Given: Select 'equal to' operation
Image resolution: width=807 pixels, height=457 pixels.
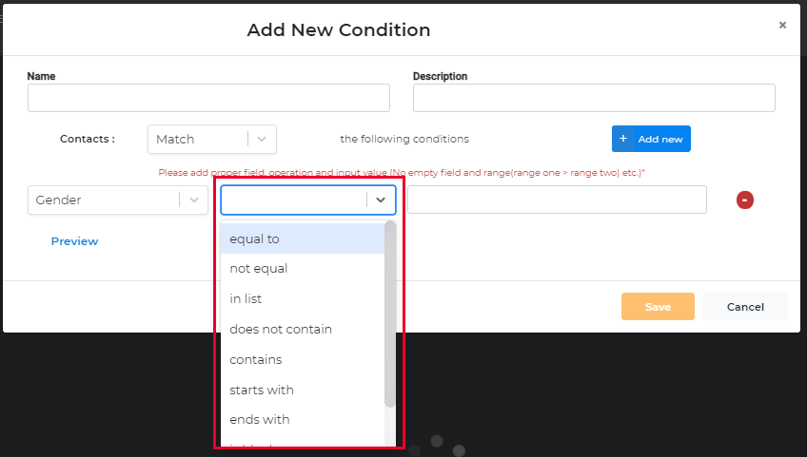Looking at the screenshot, I should pos(302,238).
